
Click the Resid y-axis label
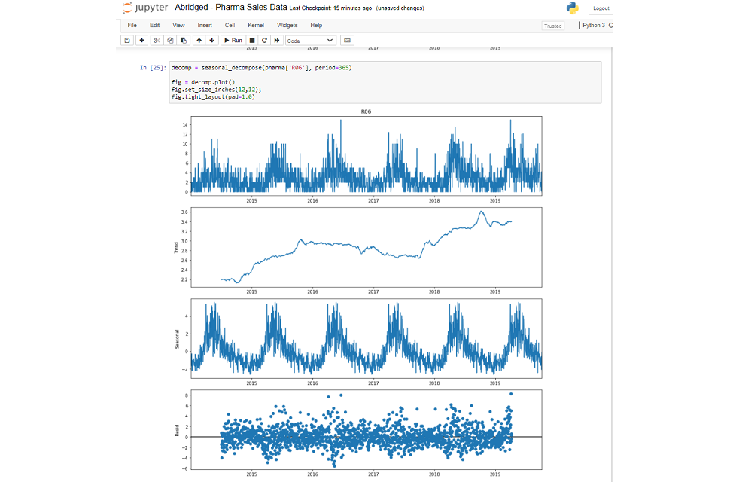click(x=177, y=430)
